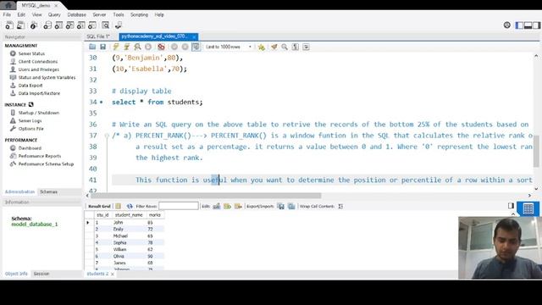Toggle editor word wrapping
The height and width of the screenshot is (305, 542).
pyautogui.click(x=306, y=47)
